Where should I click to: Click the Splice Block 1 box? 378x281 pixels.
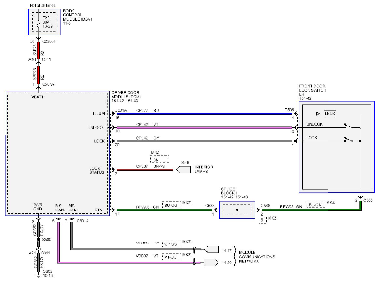(237, 210)
